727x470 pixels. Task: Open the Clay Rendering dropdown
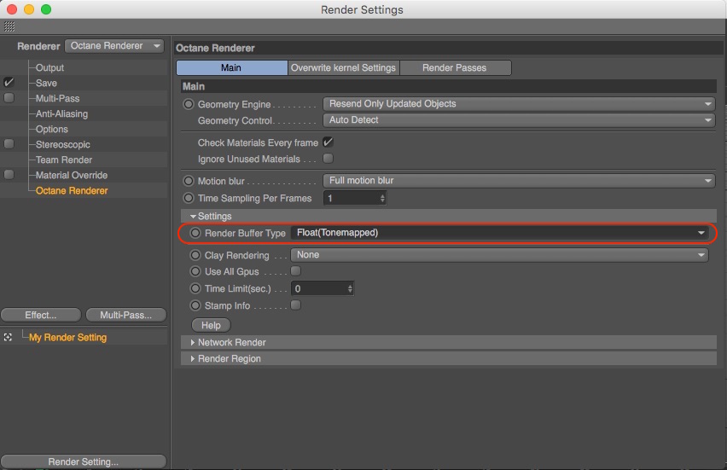pyautogui.click(x=499, y=255)
